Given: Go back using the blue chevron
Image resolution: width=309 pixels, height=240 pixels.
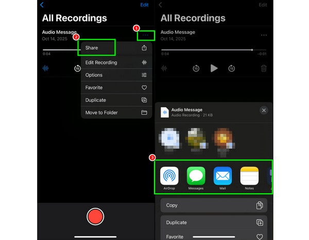Looking at the screenshot, I should [x=42, y=5].
